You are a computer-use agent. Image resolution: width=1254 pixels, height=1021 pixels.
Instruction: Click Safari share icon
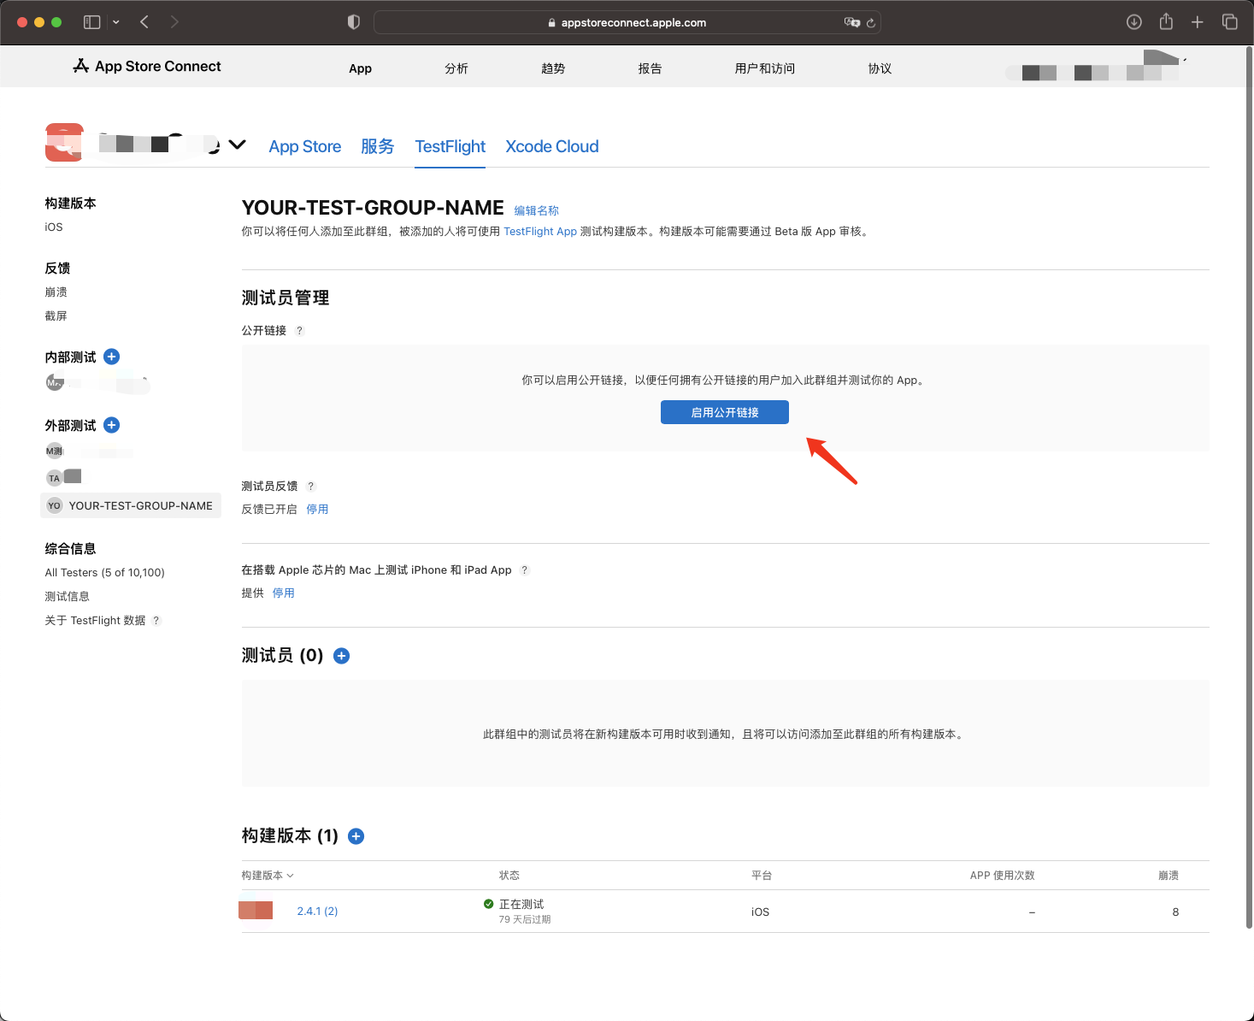[1166, 22]
